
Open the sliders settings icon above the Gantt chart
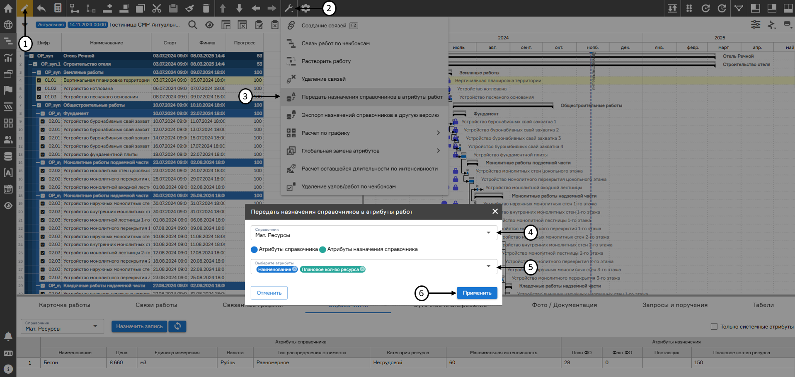point(756,25)
